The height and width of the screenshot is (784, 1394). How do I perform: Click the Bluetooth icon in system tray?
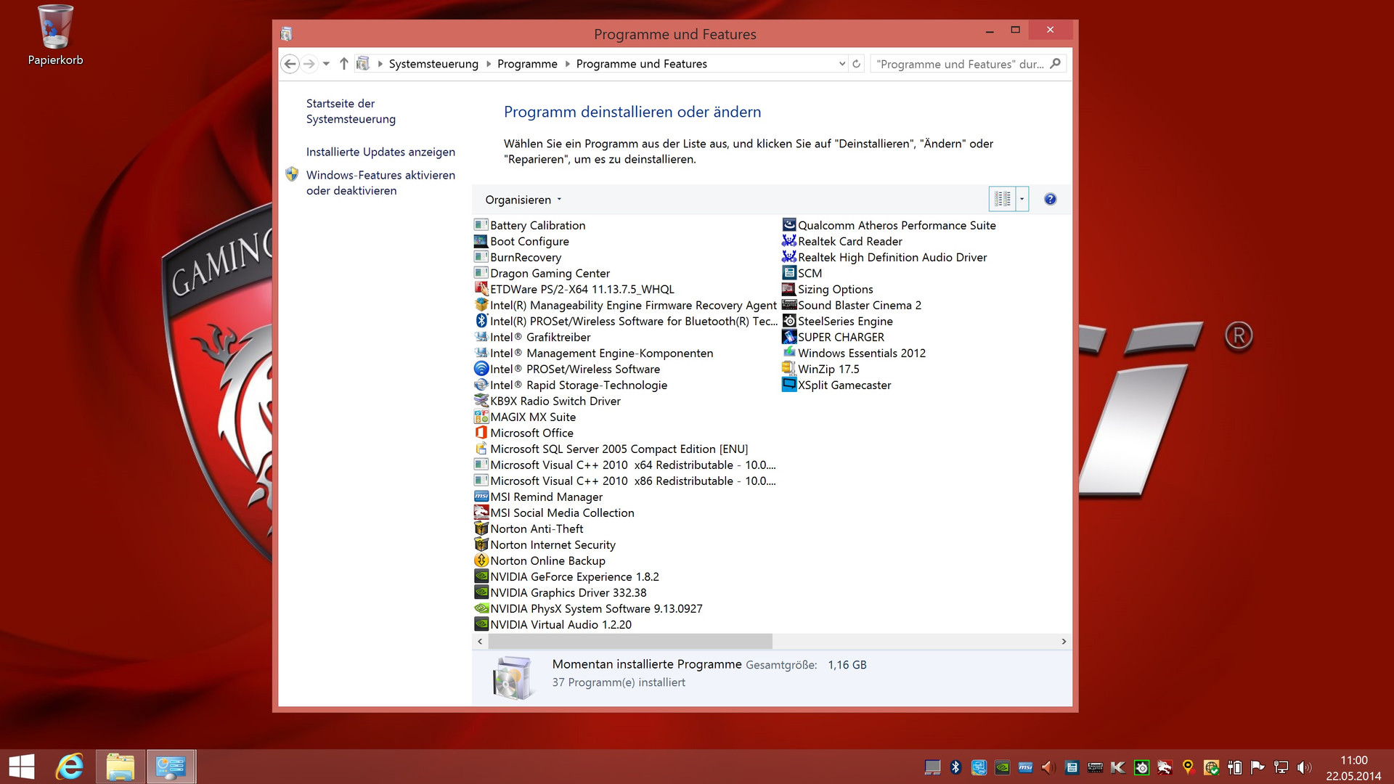pos(955,767)
